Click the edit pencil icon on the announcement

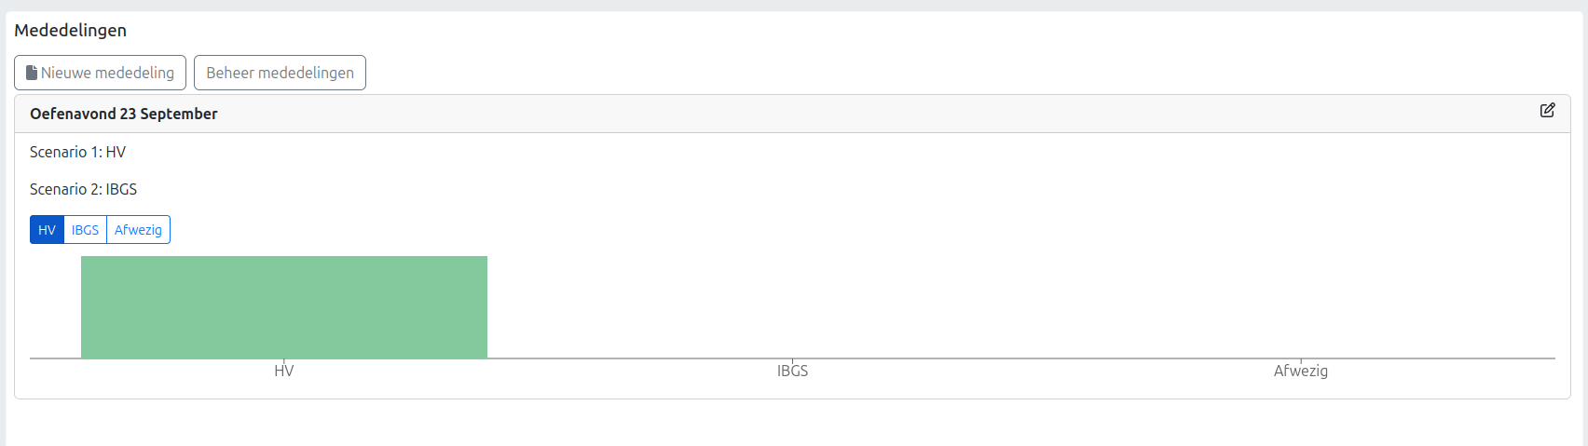coord(1547,111)
